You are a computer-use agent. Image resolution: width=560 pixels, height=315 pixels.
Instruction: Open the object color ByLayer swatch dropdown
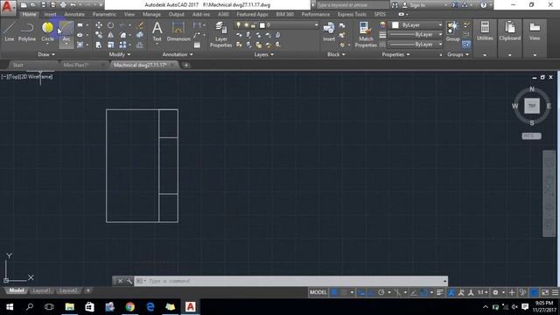416,25
